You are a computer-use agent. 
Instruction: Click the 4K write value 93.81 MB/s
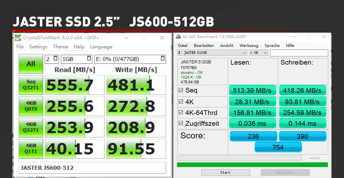302,101
